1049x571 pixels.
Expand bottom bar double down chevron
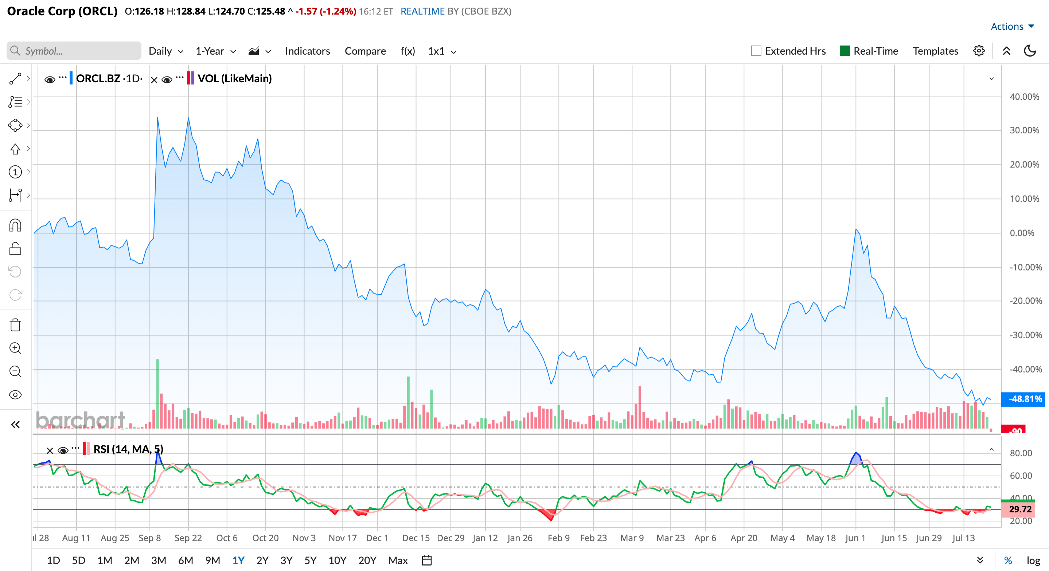980,560
